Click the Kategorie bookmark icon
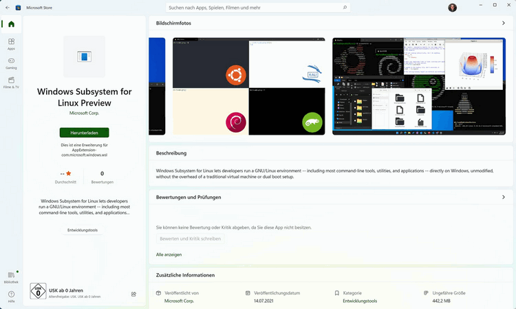 pos(336,293)
